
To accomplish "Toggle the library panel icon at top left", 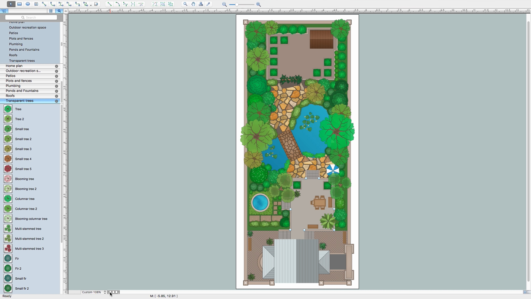I will click(4, 11).
